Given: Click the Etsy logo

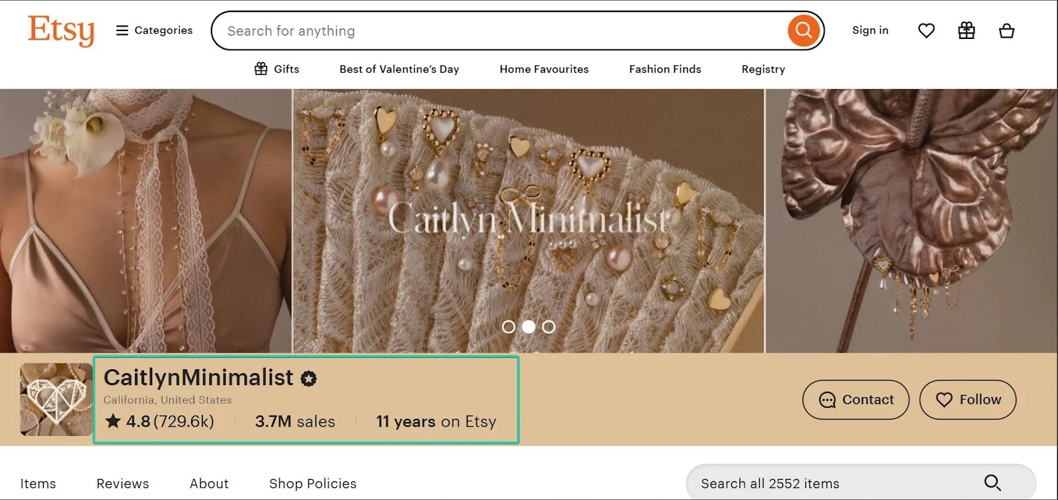Looking at the screenshot, I should [61, 30].
